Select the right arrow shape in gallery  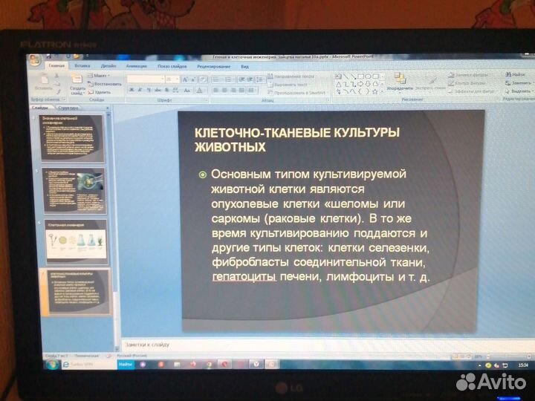click(360, 84)
